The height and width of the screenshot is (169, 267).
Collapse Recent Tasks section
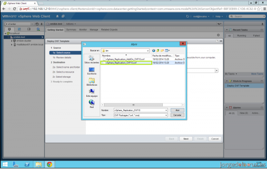click(227, 30)
